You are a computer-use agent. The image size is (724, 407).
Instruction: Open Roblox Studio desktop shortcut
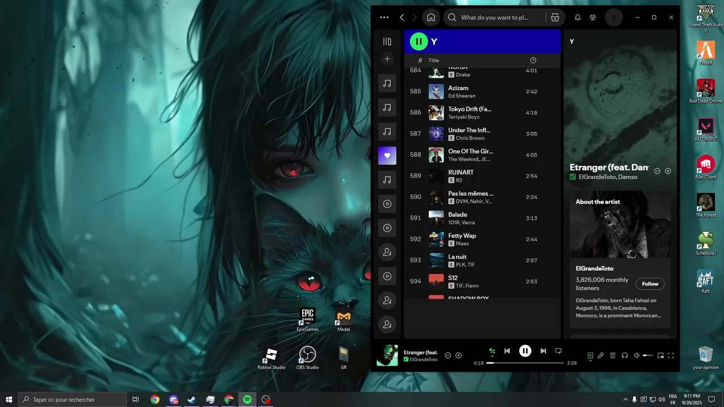271,358
